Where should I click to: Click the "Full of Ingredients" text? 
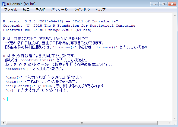pyautogui.click(x=95, y=21)
